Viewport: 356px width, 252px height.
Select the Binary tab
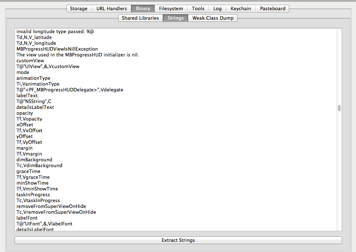tap(143, 8)
